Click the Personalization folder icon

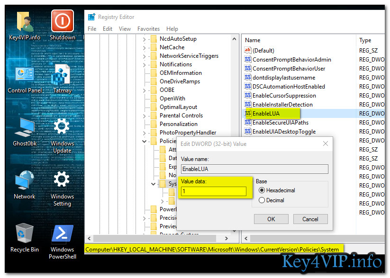[154, 124]
